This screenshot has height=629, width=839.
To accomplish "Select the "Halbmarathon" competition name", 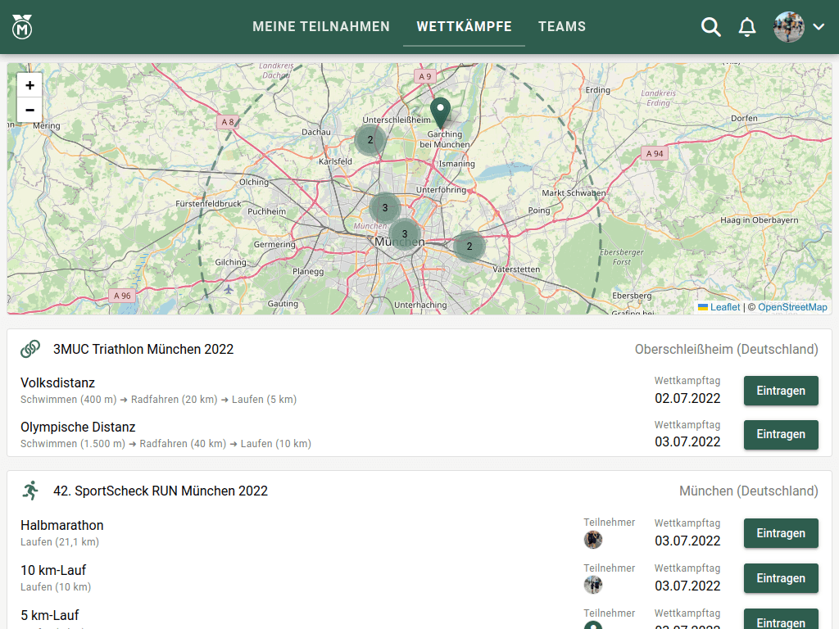I will coord(62,525).
